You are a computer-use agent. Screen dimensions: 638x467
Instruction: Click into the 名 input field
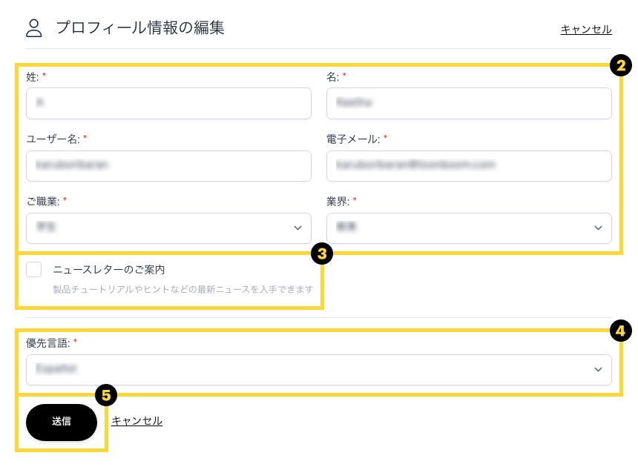click(x=469, y=104)
